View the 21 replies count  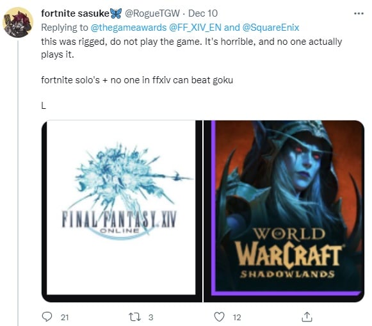65,317
